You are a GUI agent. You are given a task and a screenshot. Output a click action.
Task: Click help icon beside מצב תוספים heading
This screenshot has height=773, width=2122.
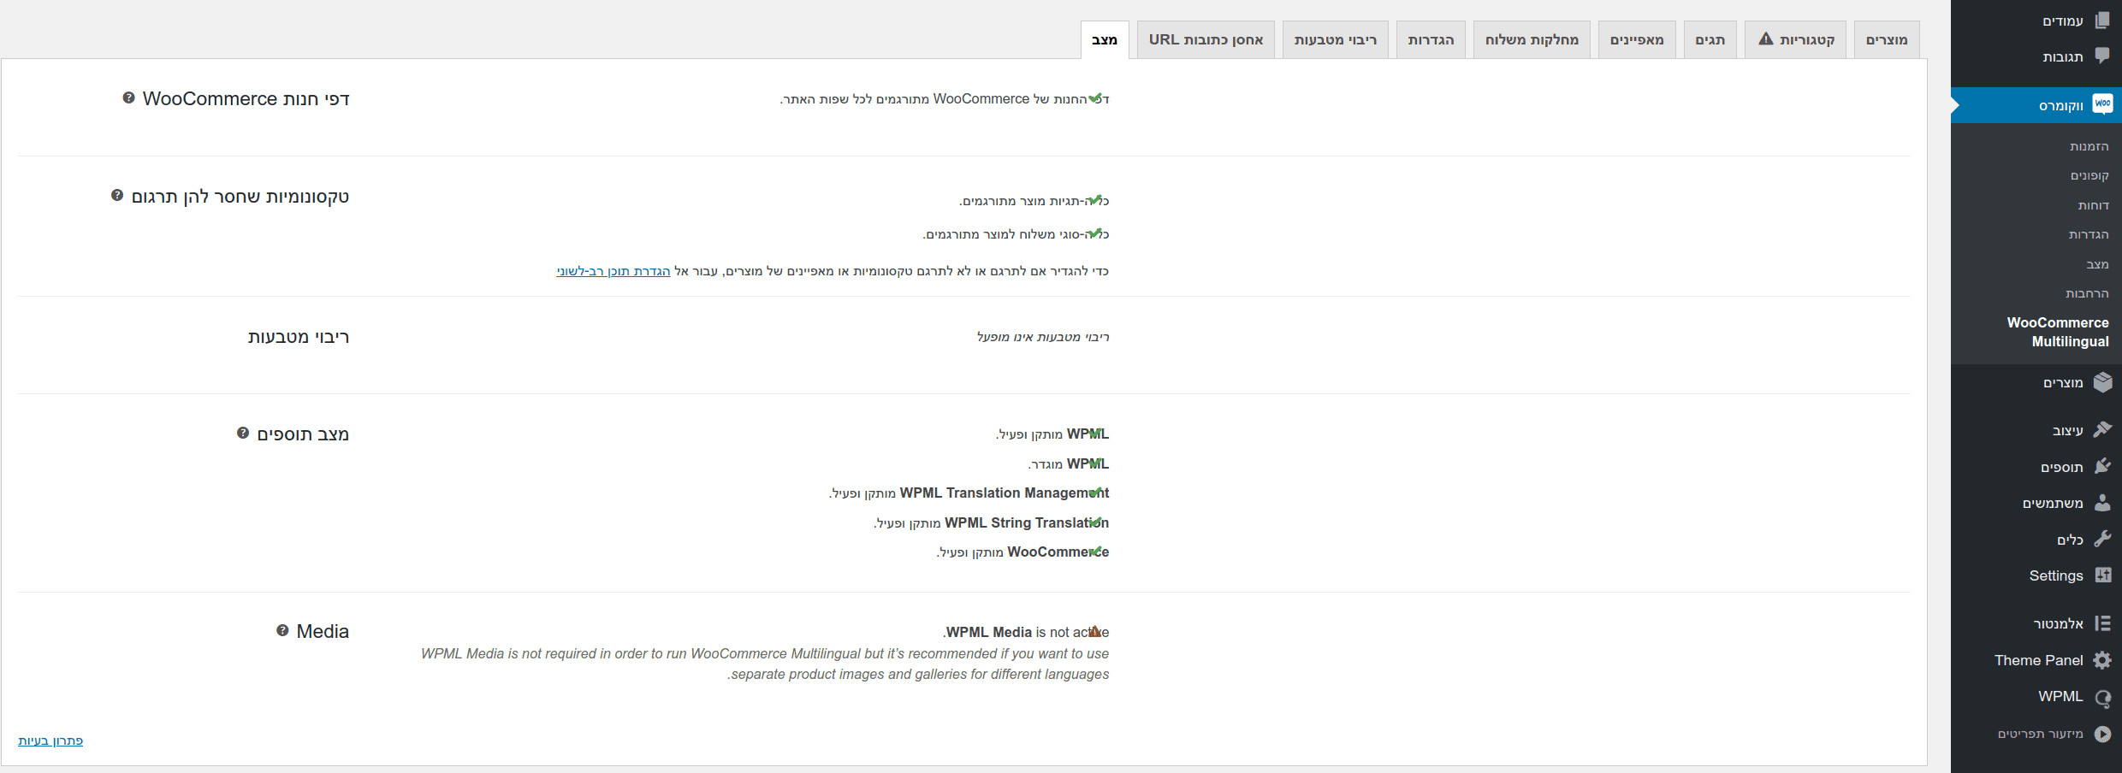243,433
